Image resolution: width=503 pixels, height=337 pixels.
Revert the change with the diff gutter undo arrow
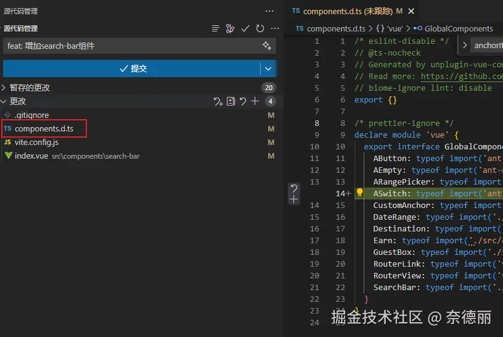click(294, 188)
